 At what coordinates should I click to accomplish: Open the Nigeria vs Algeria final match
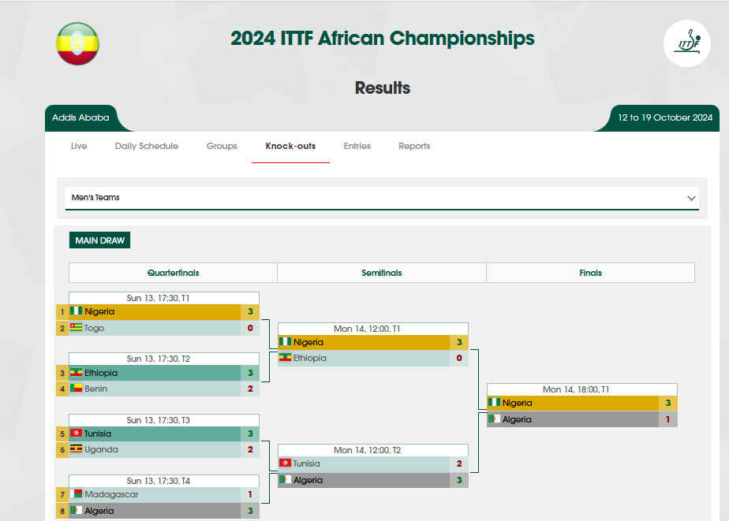(581, 405)
